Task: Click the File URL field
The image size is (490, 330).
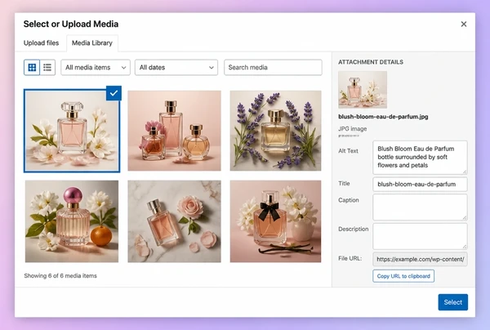Action: (x=420, y=259)
